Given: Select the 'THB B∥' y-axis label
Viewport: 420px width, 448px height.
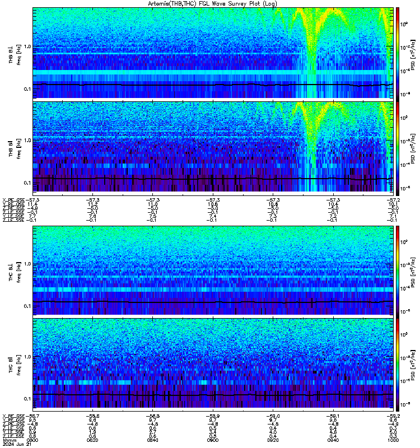Looking at the screenshot, I should (x=11, y=148).
